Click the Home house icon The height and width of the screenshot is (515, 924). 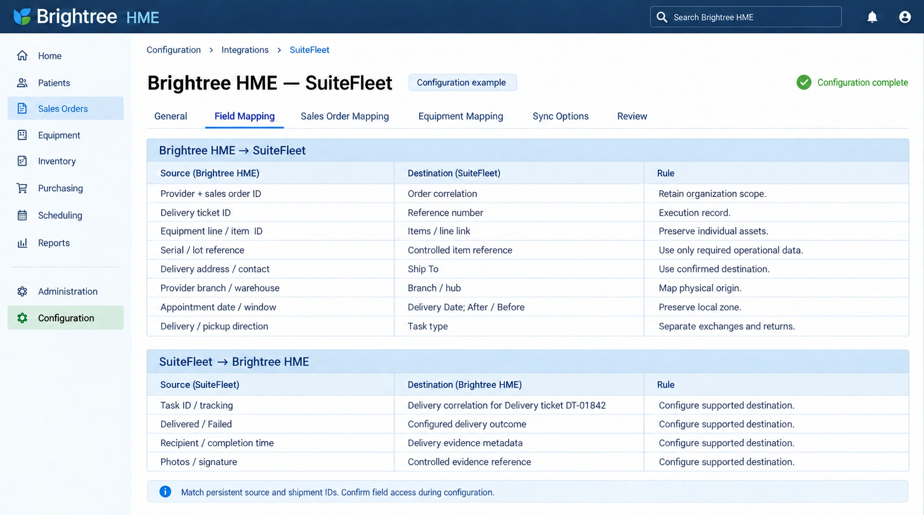22,56
